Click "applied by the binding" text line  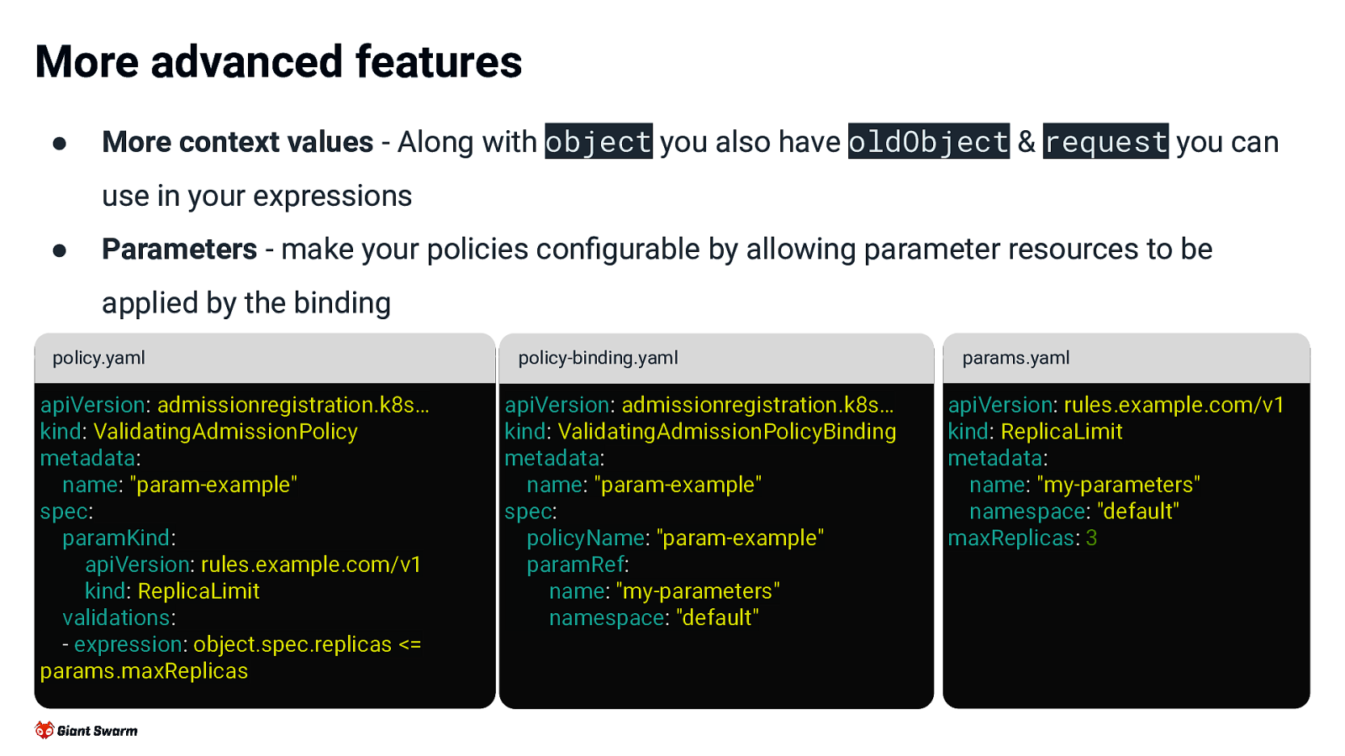pos(246,303)
